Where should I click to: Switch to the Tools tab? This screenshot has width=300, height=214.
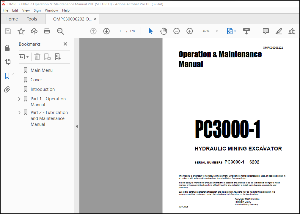click(x=32, y=19)
